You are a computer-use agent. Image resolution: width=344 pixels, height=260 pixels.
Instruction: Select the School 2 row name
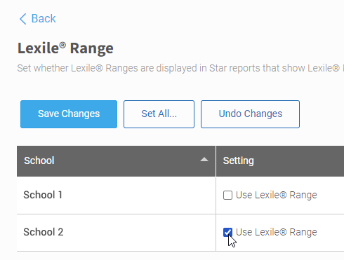pyautogui.click(x=44, y=232)
